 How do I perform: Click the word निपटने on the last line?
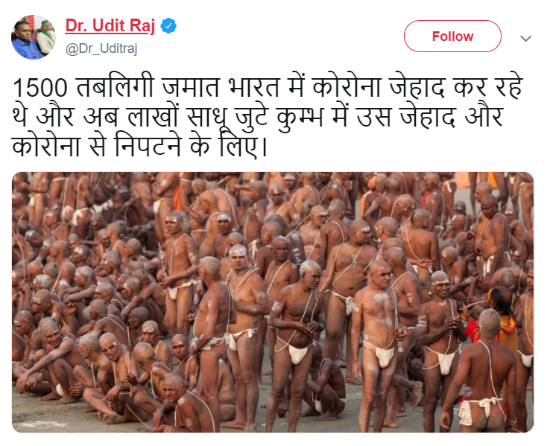(x=148, y=145)
